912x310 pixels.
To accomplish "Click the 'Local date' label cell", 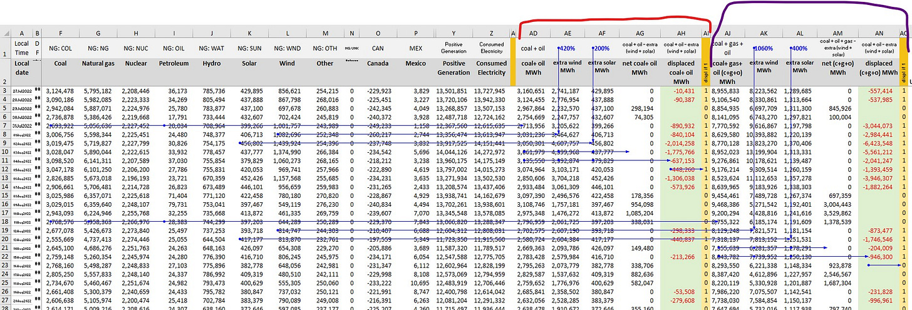I will [x=22, y=68].
